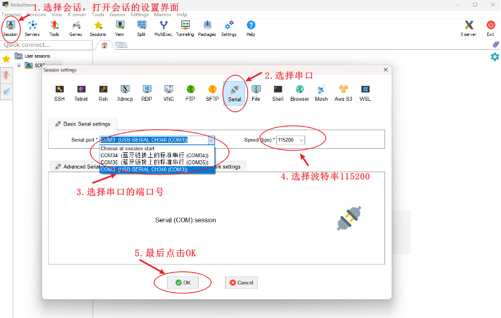Screen dimensions: 501x318
Task: Switch to the home tab
Action: (105, 46)
